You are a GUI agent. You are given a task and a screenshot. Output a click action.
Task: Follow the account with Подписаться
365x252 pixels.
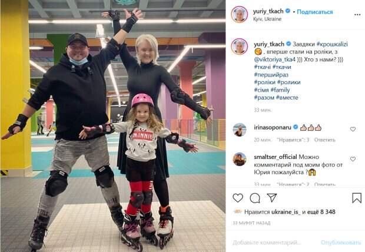click(315, 12)
